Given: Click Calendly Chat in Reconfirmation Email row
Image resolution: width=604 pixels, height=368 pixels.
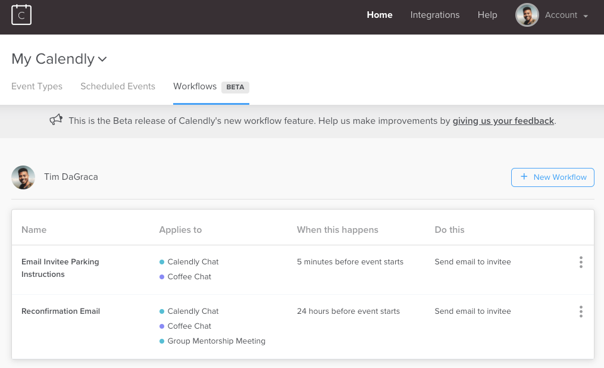Looking at the screenshot, I should point(193,311).
